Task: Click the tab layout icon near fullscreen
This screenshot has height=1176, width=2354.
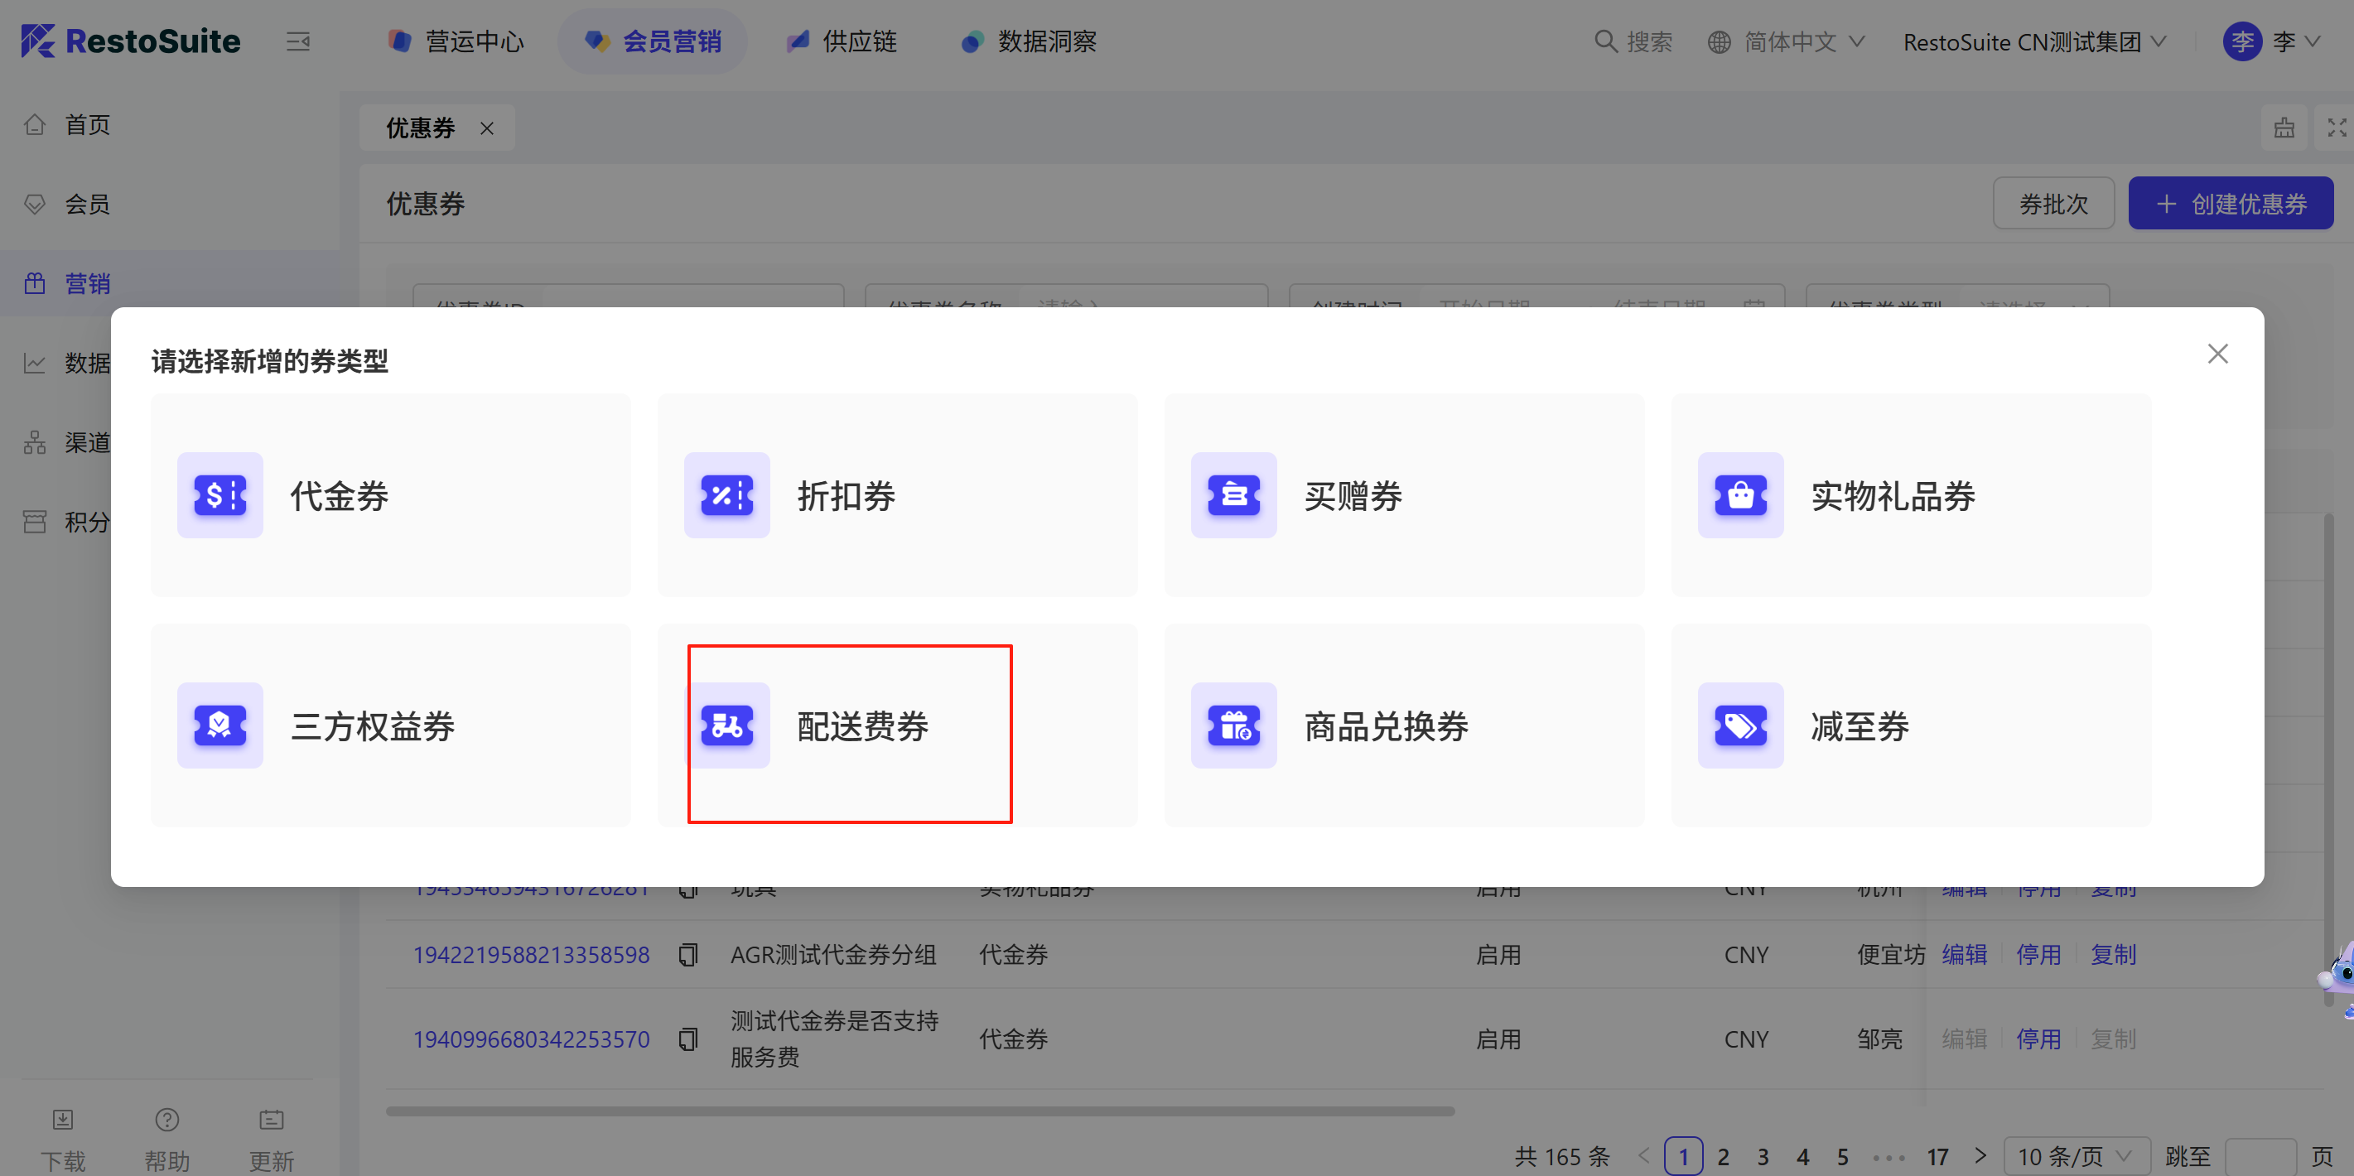Action: coord(2284,128)
